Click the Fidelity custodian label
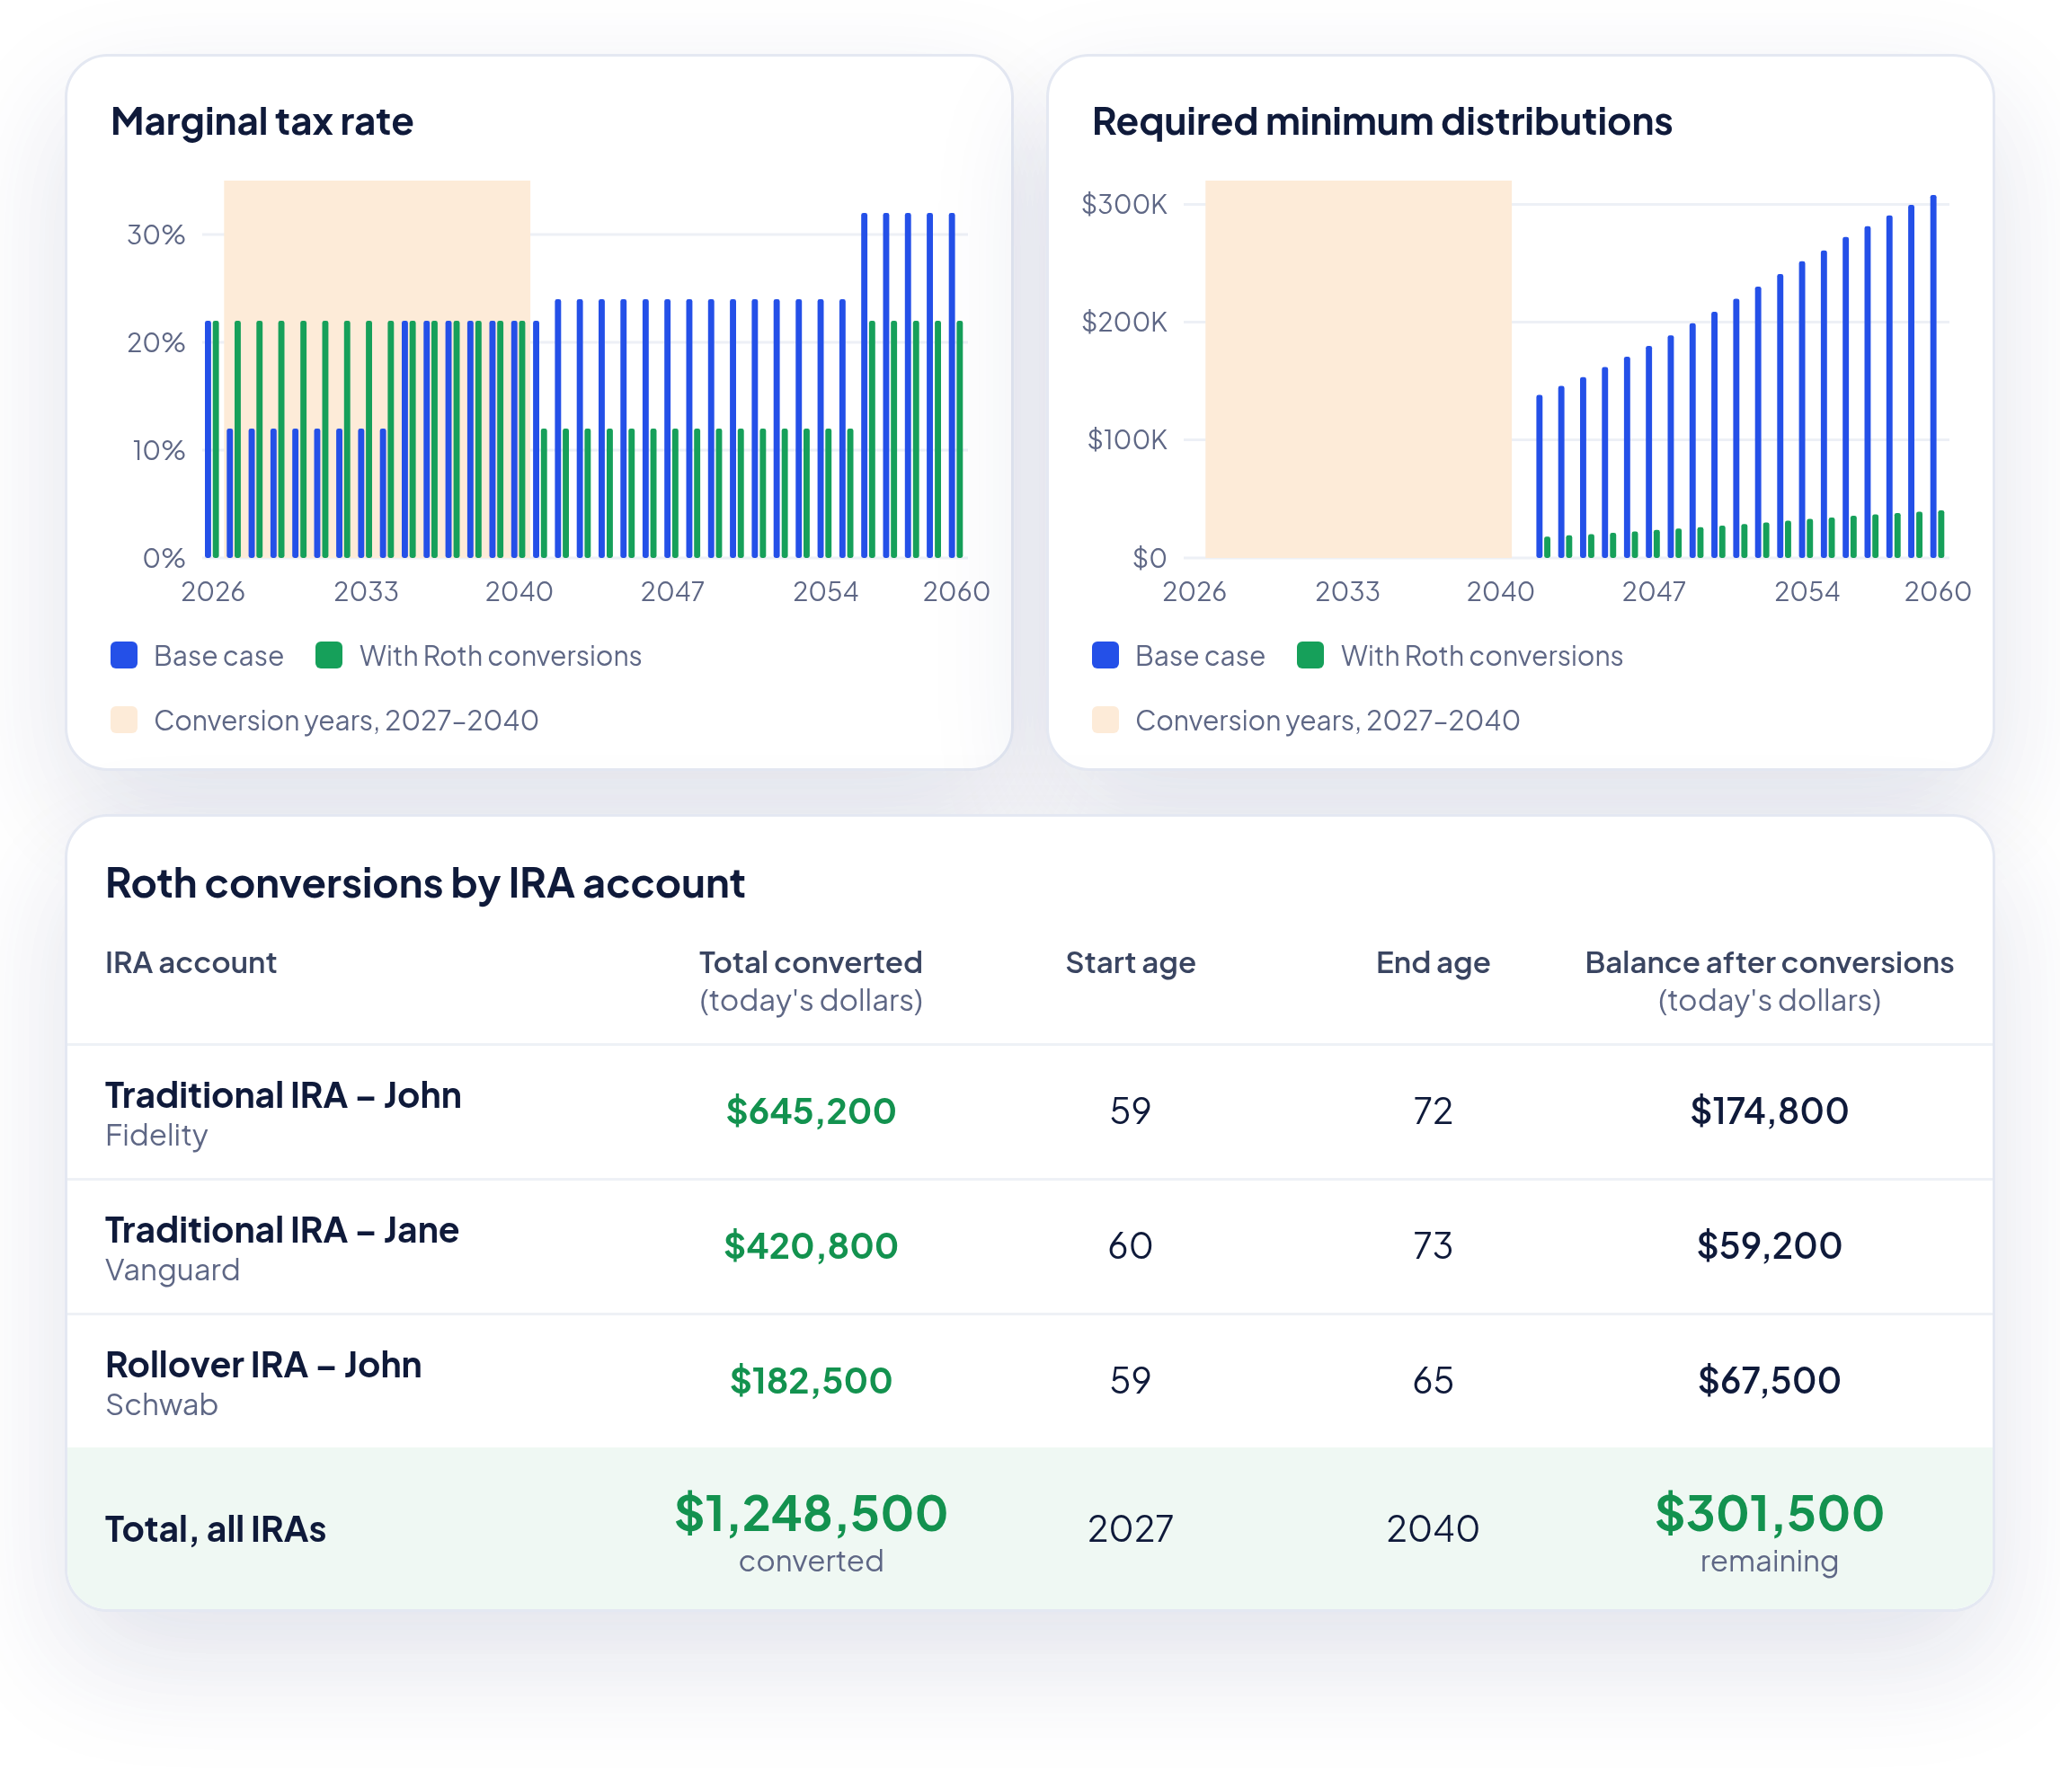 point(156,1135)
